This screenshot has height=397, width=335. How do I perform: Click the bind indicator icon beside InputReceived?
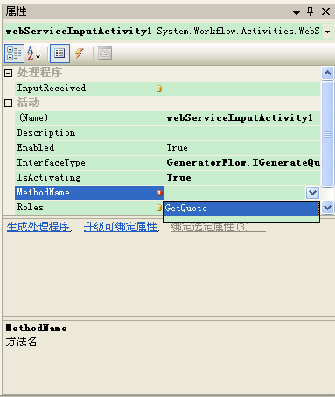pos(159,89)
